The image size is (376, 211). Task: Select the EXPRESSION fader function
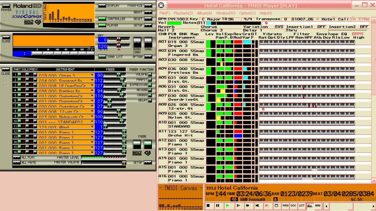(150, 85)
